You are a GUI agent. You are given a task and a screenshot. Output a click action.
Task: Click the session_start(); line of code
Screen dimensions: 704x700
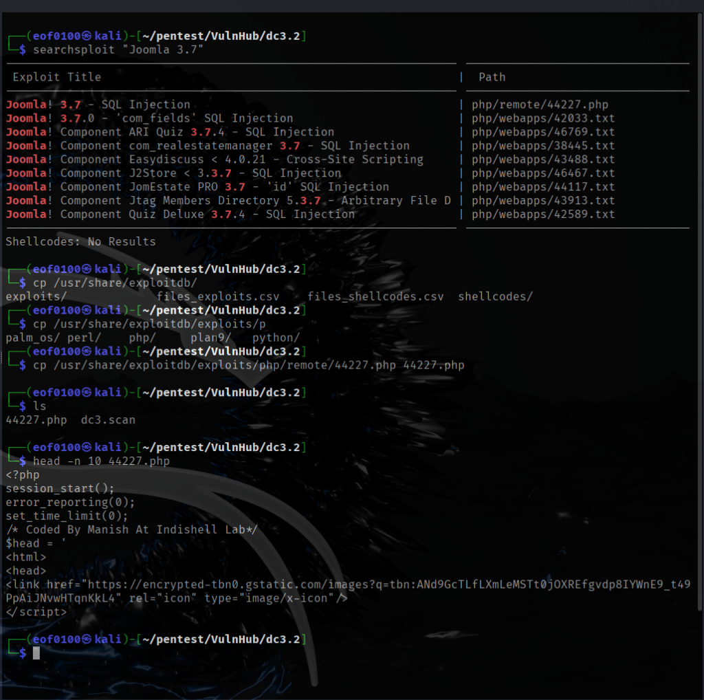point(60,488)
